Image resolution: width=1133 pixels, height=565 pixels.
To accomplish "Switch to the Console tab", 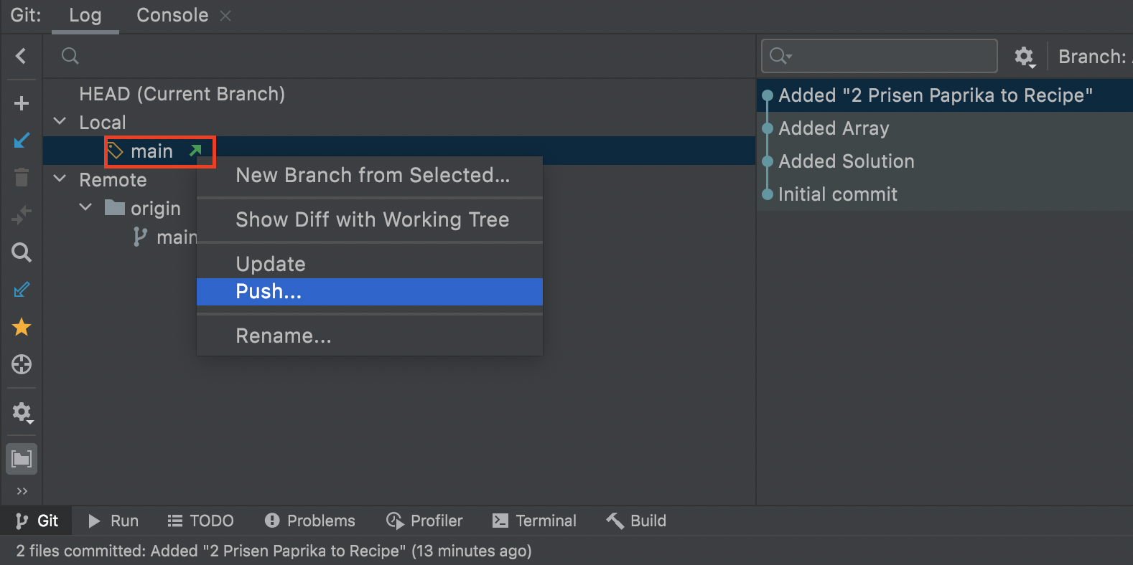I will click(172, 16).
